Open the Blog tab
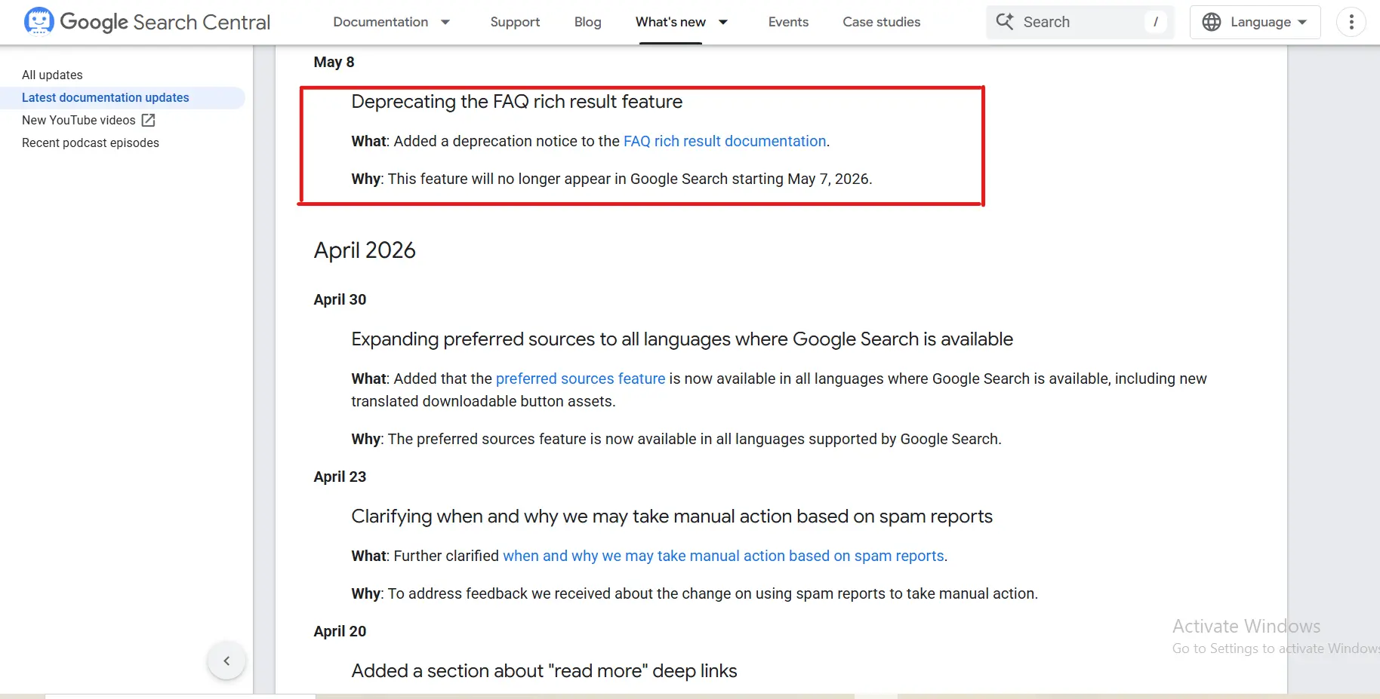1380x699 pixels. 587,22
